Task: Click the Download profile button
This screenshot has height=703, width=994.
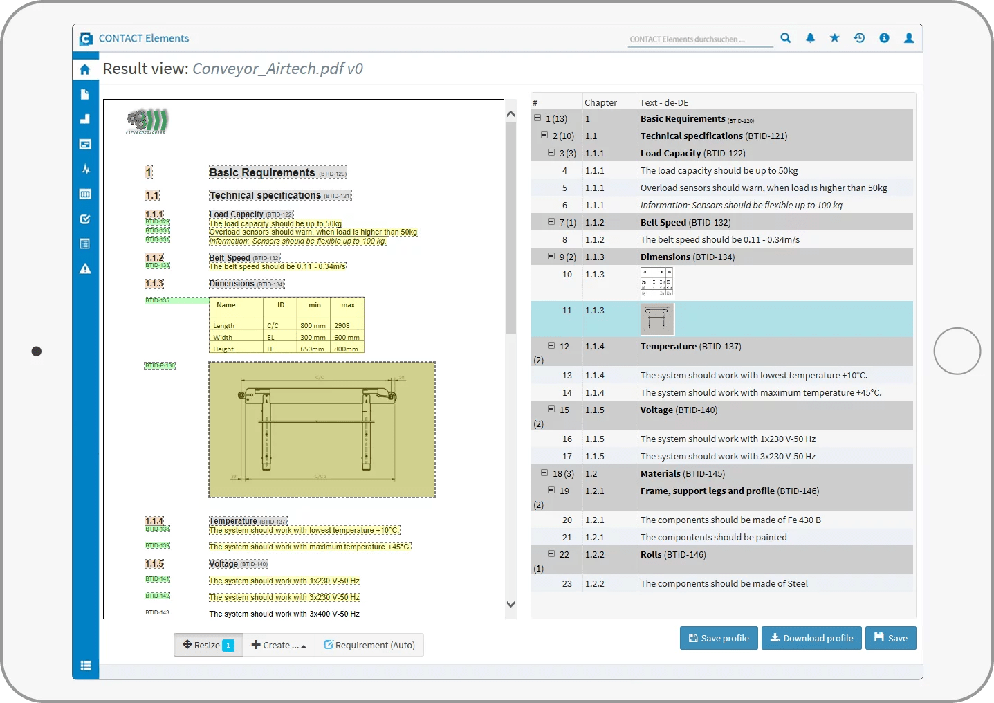Action: click(811, 638)
